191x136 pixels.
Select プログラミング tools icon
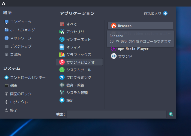[62, 77]
